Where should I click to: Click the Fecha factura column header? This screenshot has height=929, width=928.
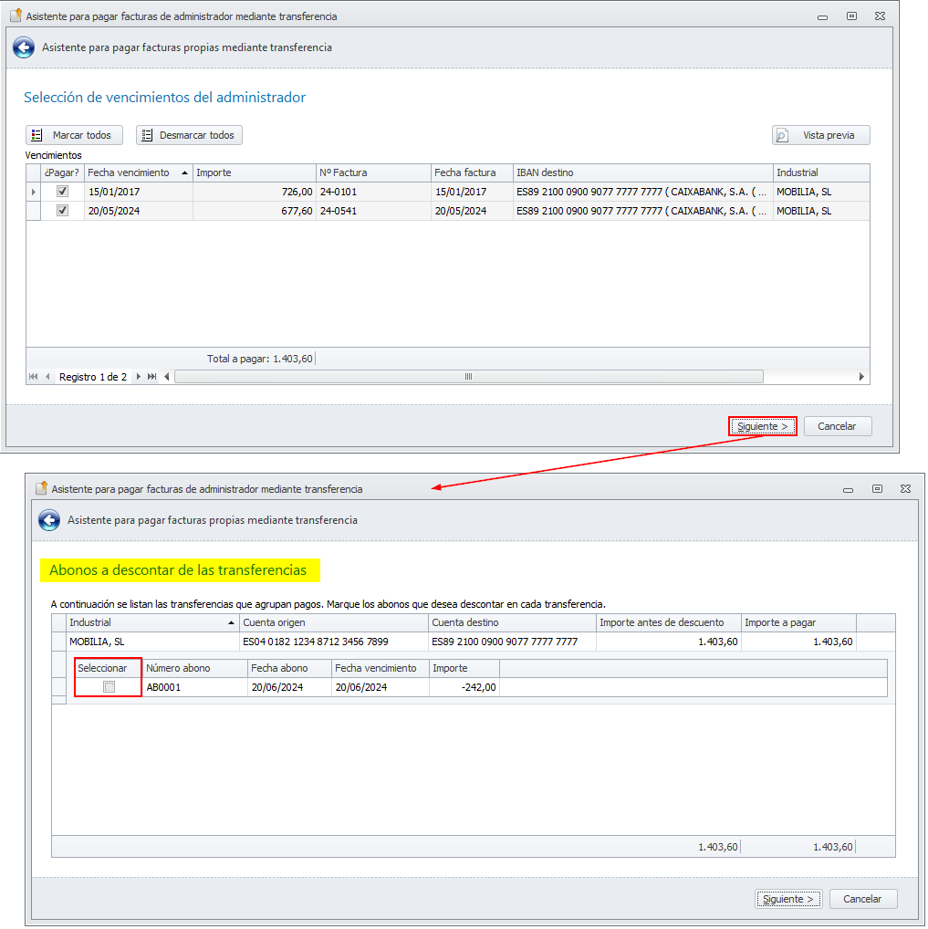472,172
